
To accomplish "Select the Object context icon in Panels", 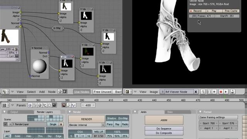I will click(x=45, y=105).
